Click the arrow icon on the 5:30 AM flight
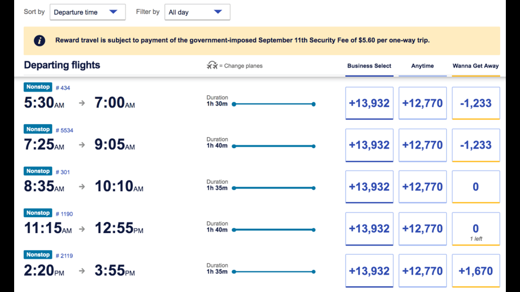Image resolution: width=520 pixels, height=292 pixels. [82, 103]
